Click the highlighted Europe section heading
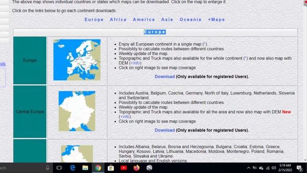 (155, 32)
